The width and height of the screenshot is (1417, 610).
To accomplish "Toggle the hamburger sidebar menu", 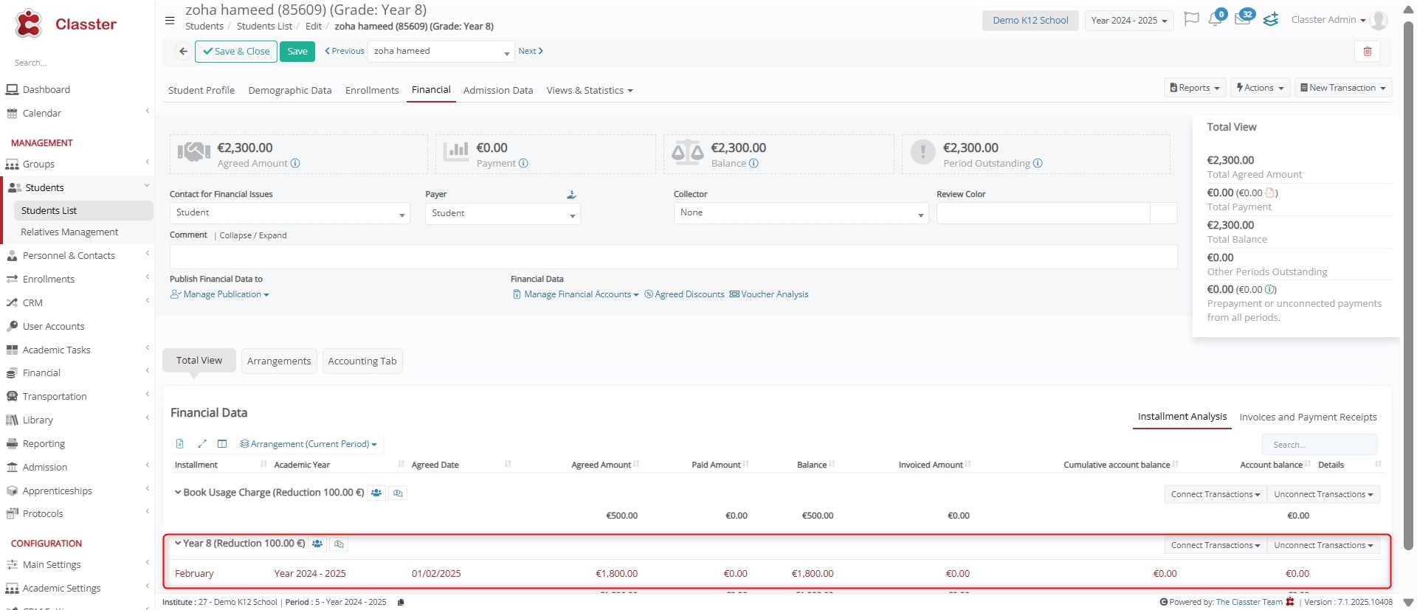I will [x=170, y=21].
